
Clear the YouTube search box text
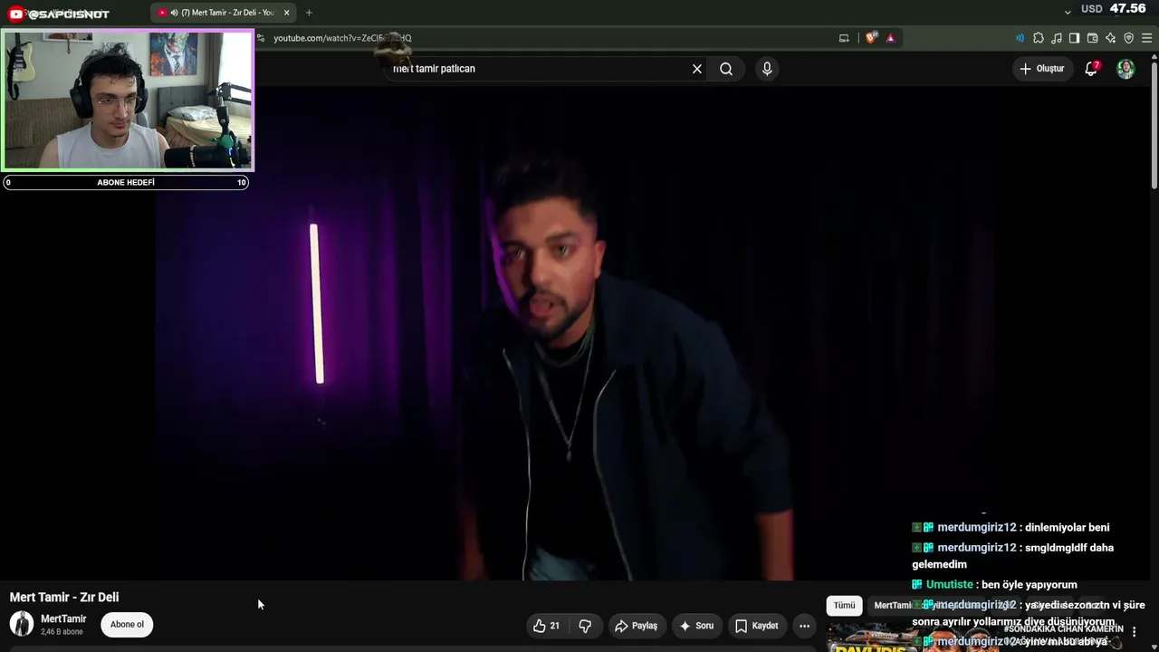click(x=697, y=69)
